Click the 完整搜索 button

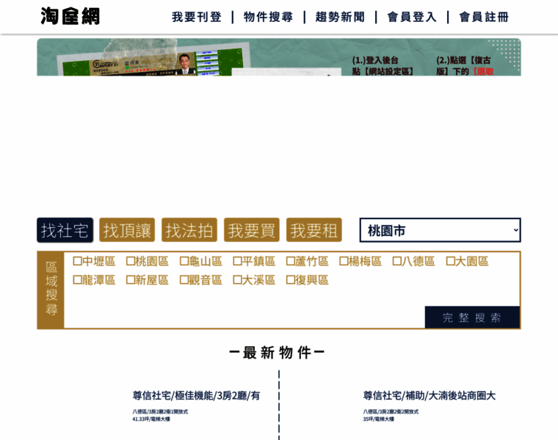click(x=472, y=317)
